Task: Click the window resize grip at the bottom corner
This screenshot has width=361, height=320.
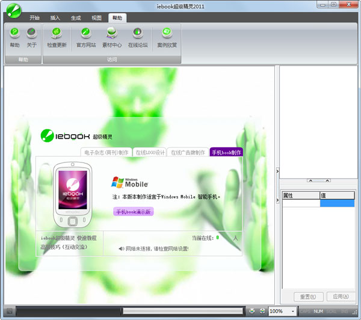Action: (355, 313)
